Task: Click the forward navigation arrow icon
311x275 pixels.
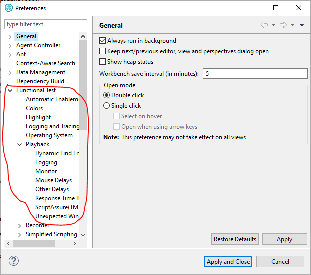Action: click(x=283, y=25)
